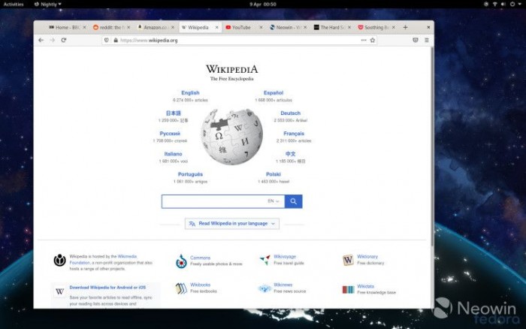Screen dimensions: 526x329
Task: Open the Deutsch Wikipedia link
Action: 290,113
